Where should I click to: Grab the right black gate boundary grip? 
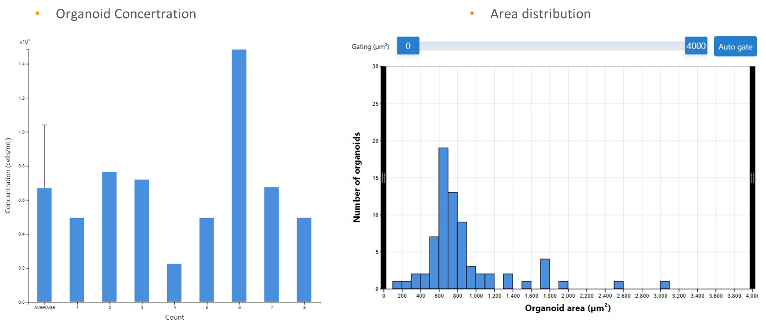[752, 177]
